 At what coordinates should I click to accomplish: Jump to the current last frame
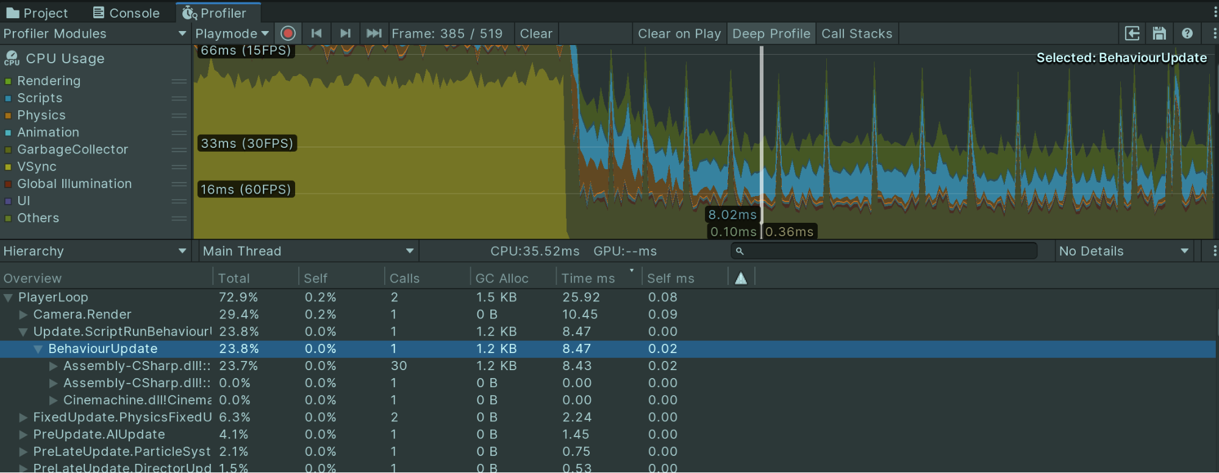(374, 33)
